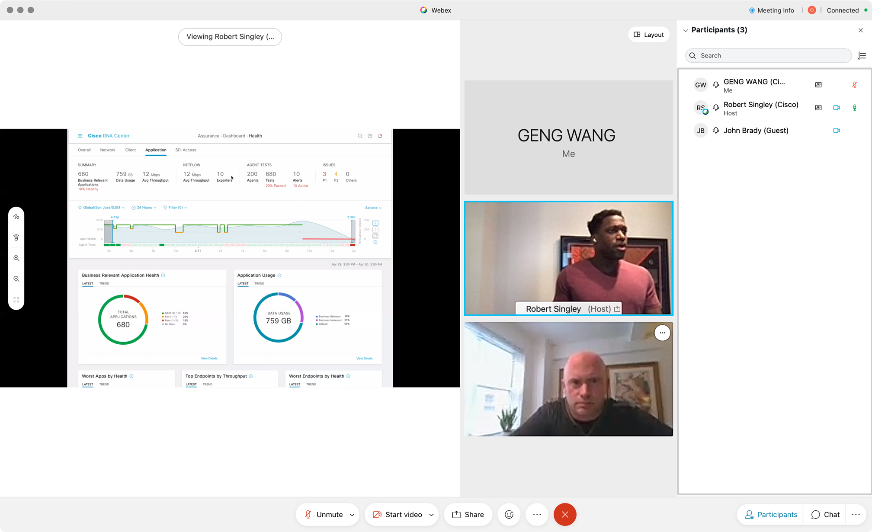Switch to the Overall tab
The height and width of the screenshot is (532, 872).
[84, 150]
